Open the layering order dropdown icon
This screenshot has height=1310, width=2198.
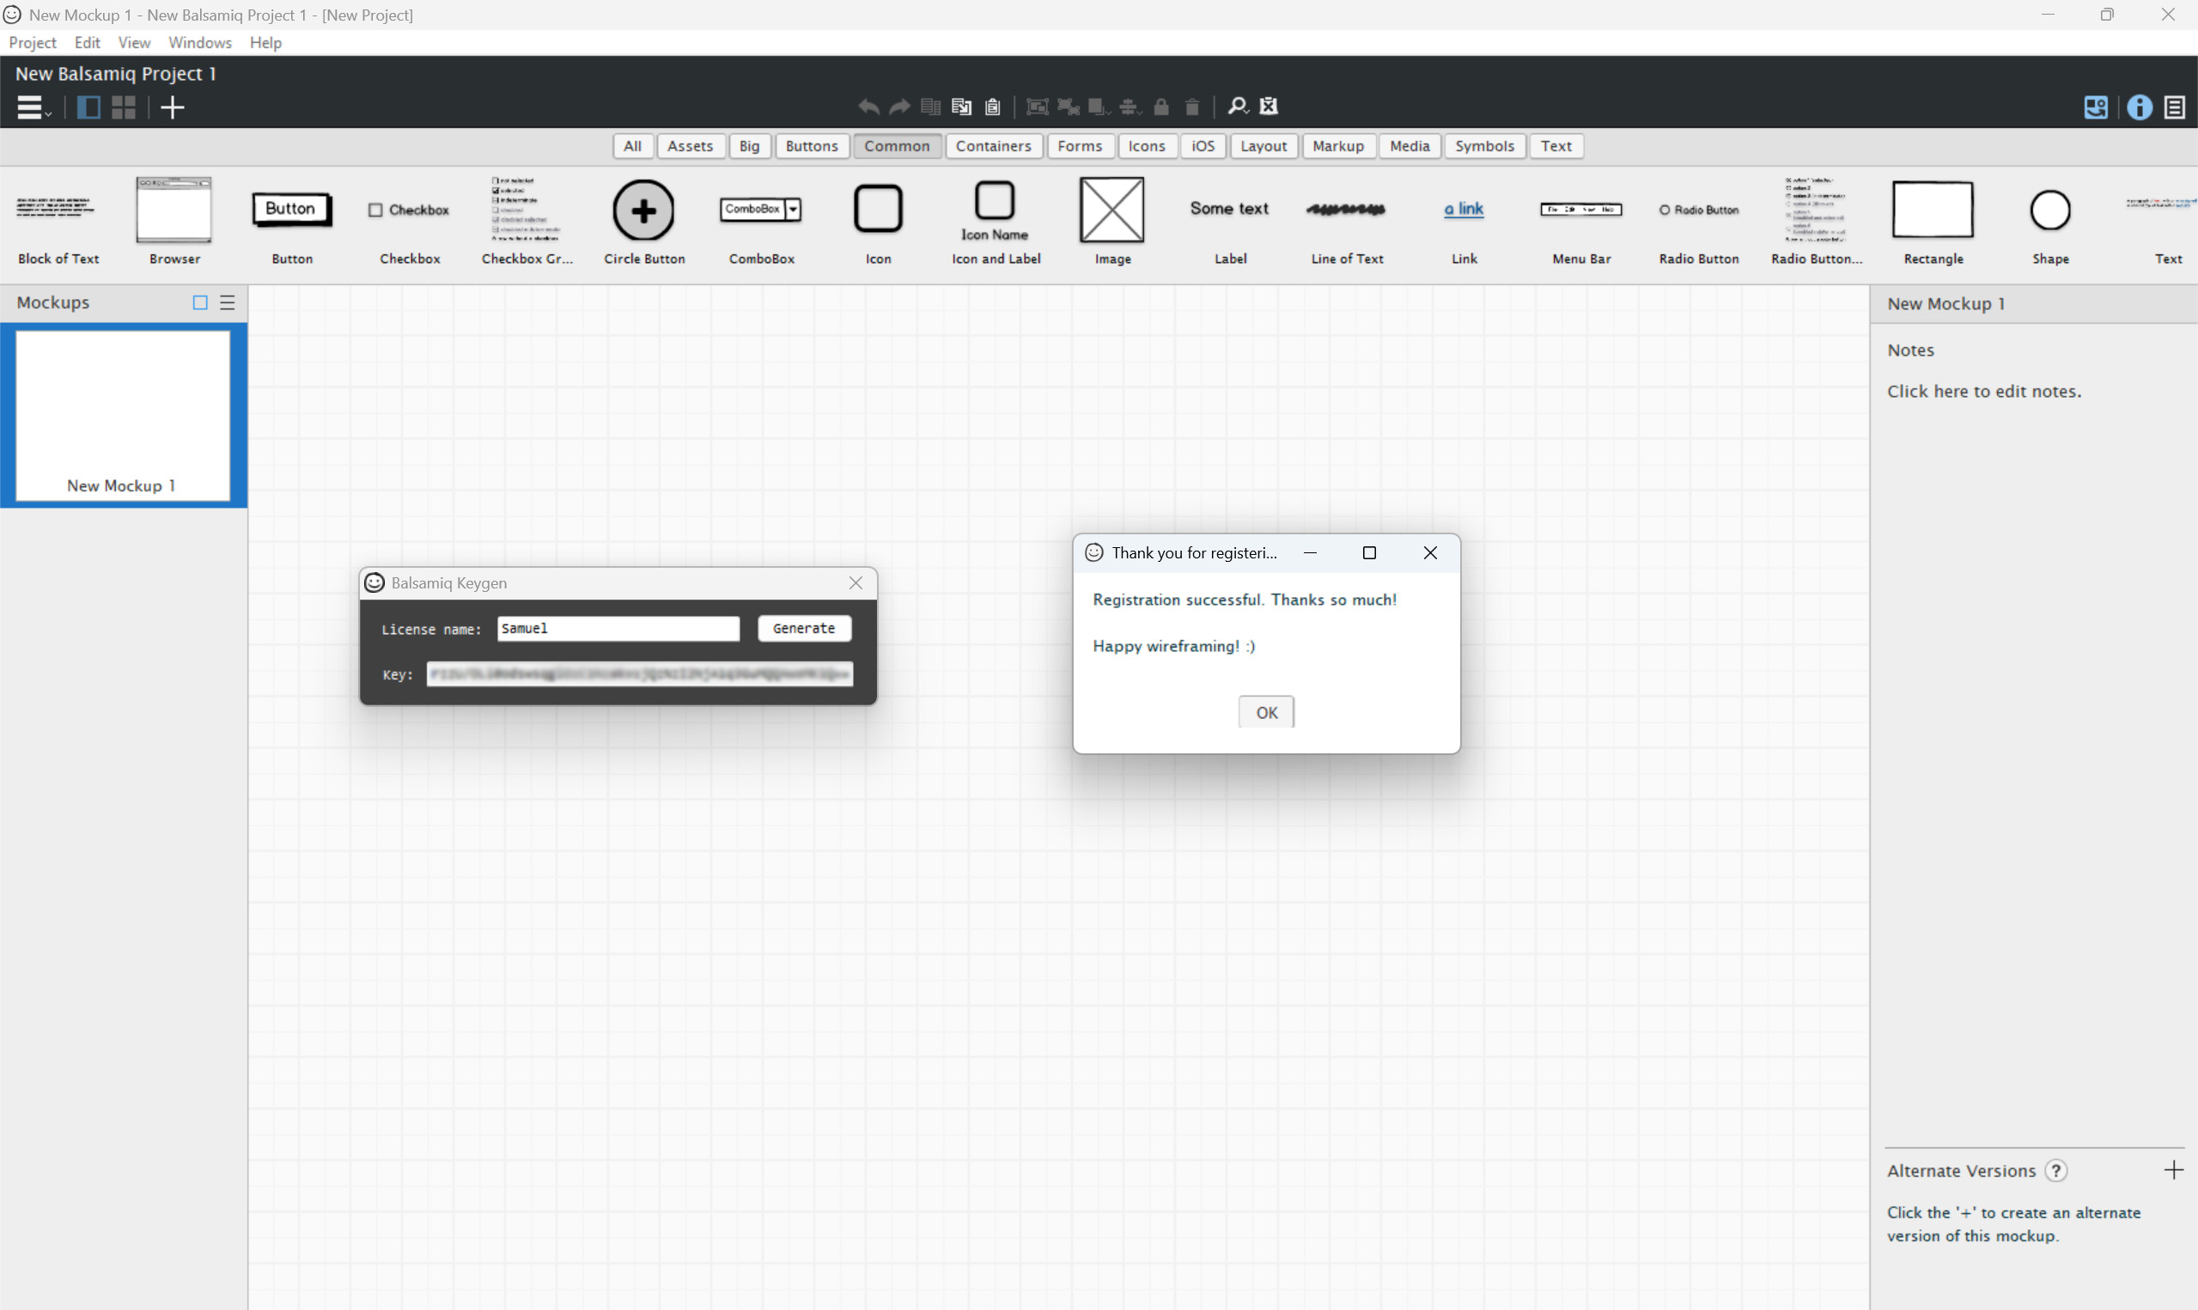1099,107
